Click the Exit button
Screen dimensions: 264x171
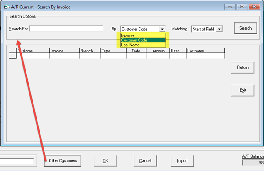tap(242, 90)
